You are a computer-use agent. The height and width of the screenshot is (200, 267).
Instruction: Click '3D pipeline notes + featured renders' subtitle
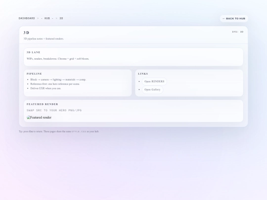point(44,39)
